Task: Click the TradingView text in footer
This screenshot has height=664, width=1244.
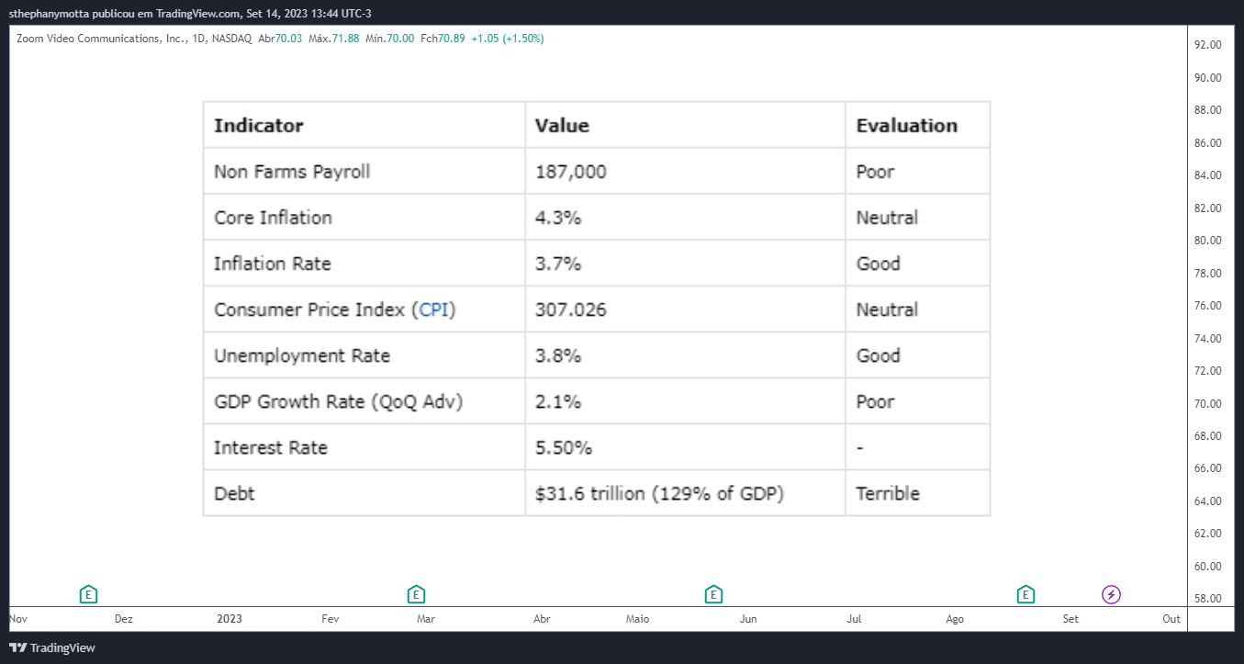Action: click(62, 647)
